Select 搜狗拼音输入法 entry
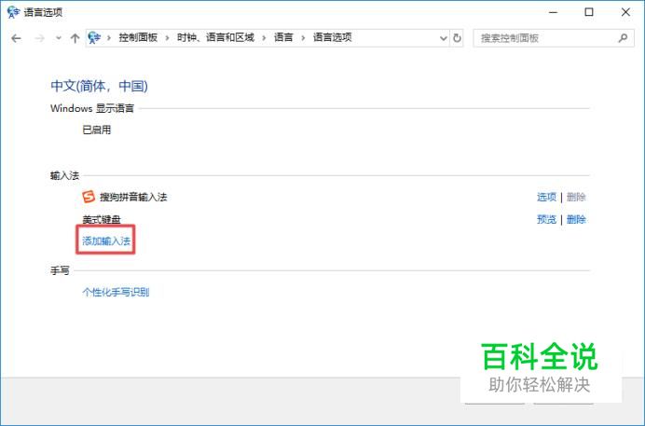The height and width of the screenshot is (426, 645). tap(133, 198)
